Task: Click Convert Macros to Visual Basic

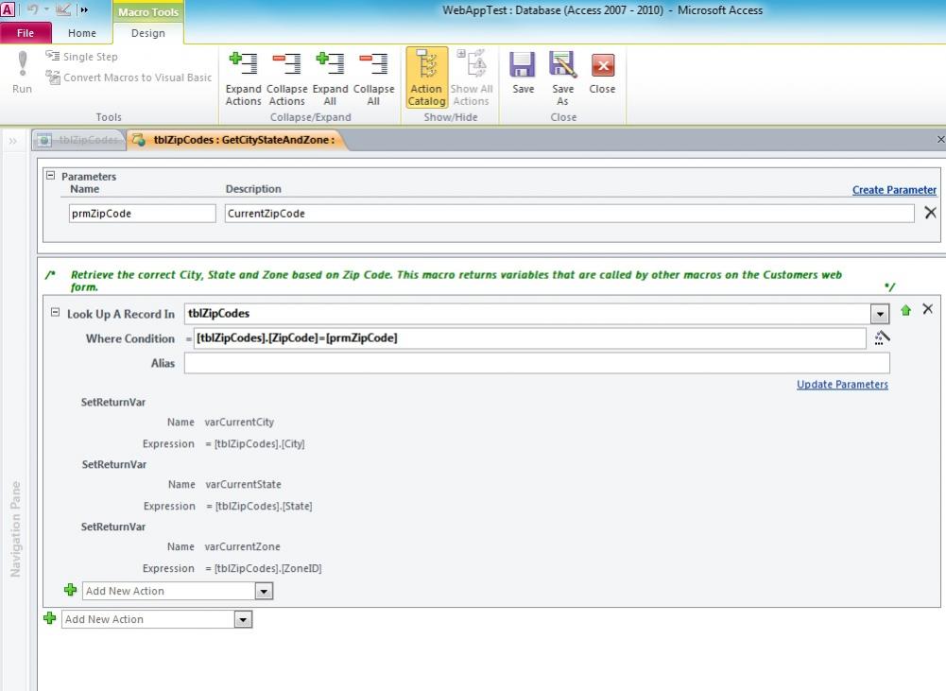Action: click(129, 78)
